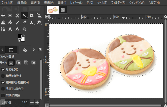167x107 pixels.
Task: Enable the 見えている色で checkbox
Action: click(3, 89)
